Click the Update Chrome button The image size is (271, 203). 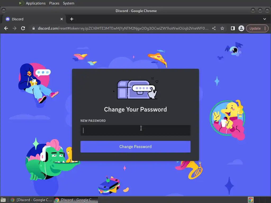coord(255,28)
